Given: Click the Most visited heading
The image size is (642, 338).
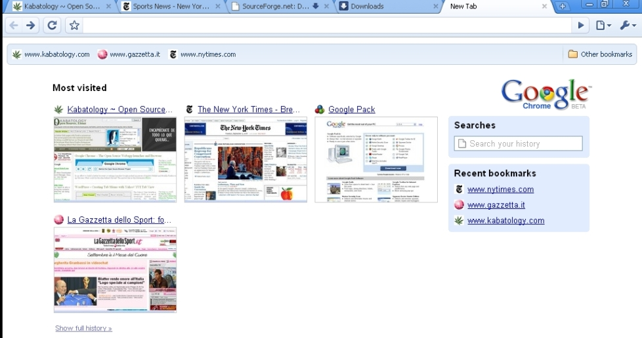Looking at the screenshot, I should click(x=79, y=88).
